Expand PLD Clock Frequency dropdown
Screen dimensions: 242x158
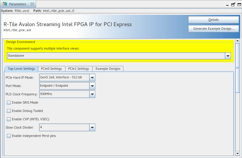(x=92, y=94)
